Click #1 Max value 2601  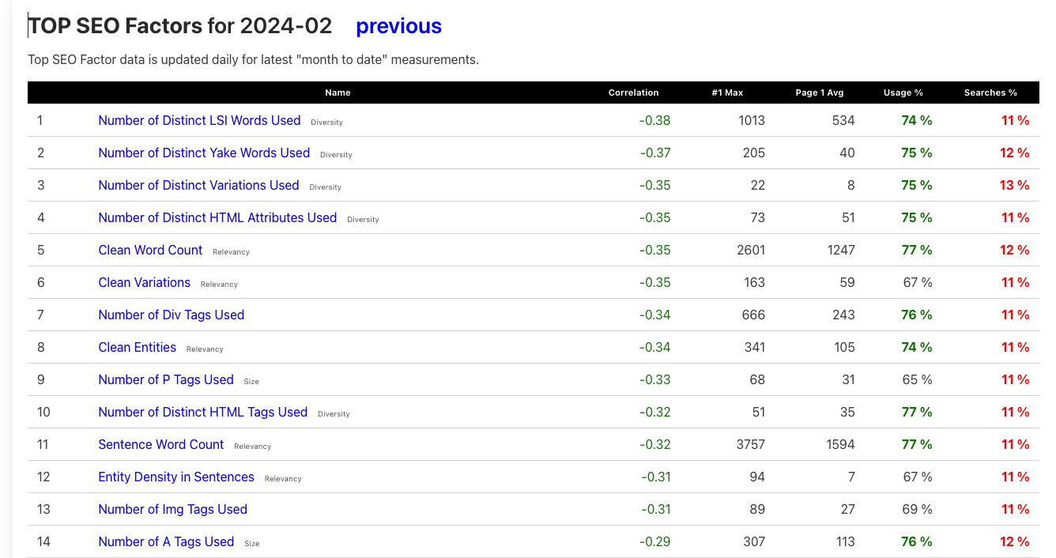(750, 250)
